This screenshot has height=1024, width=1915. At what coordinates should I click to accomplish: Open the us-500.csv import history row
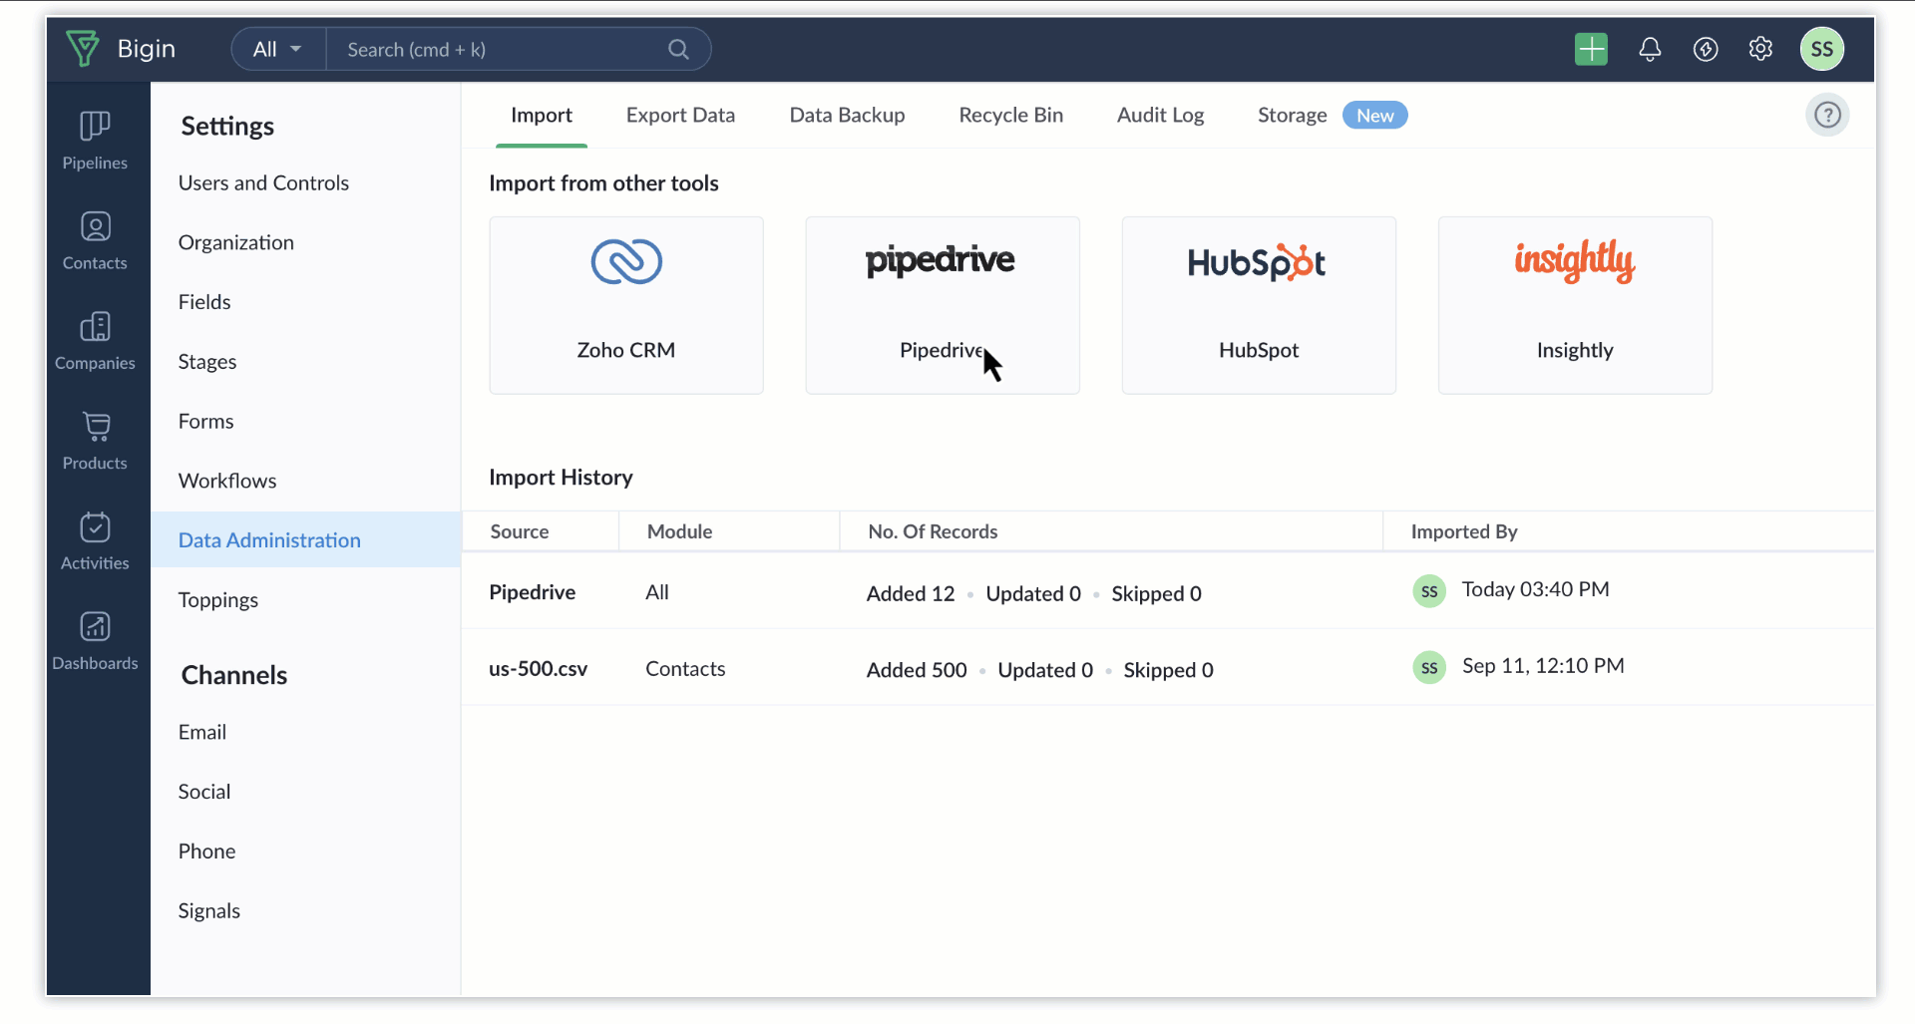(x=538, y=669)
